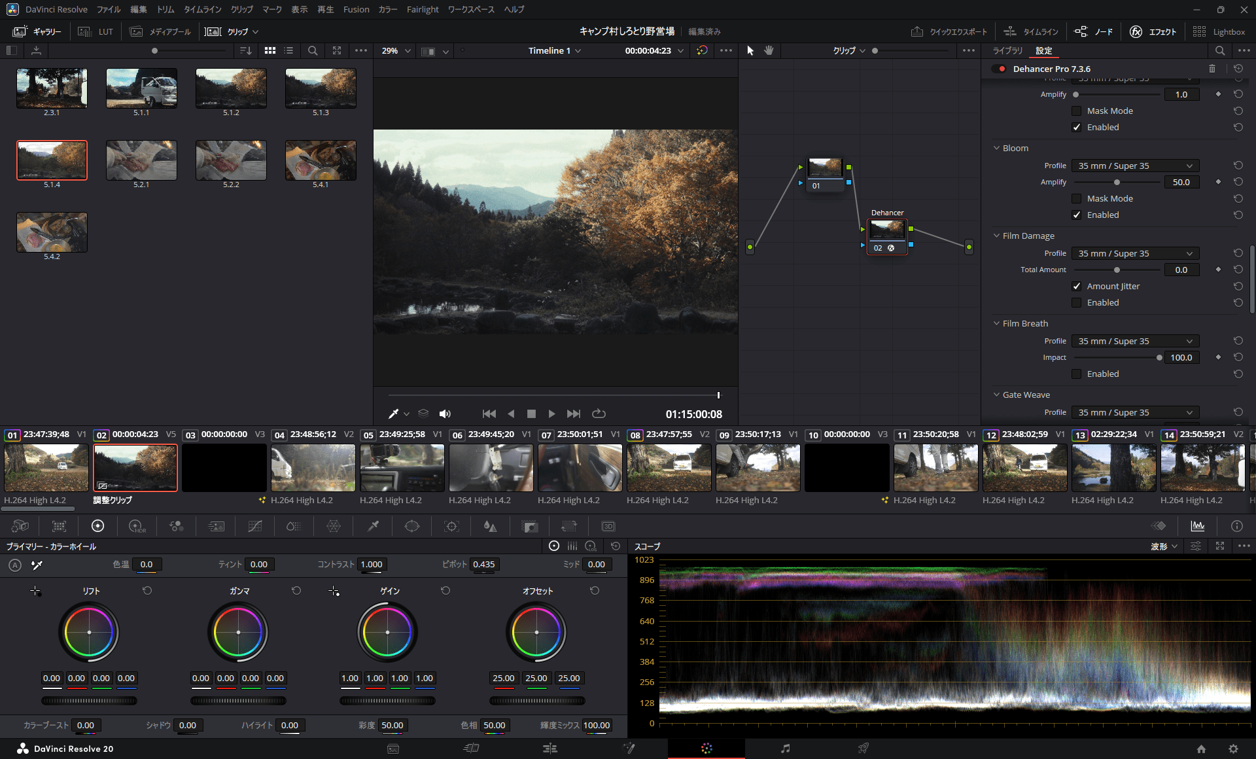The image size is (1256, 759).
Task: Open Bloom Profile 35 mm dropdown
Action: 1135,166
